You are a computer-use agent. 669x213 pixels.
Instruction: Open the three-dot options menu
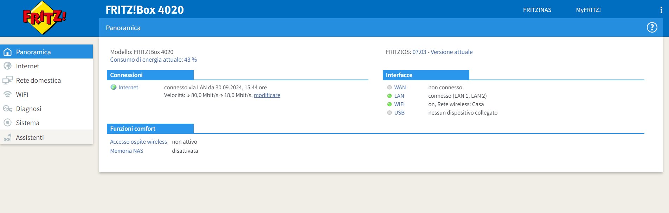661,10
